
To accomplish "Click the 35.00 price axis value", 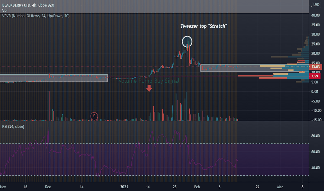I will click(316, 25).
